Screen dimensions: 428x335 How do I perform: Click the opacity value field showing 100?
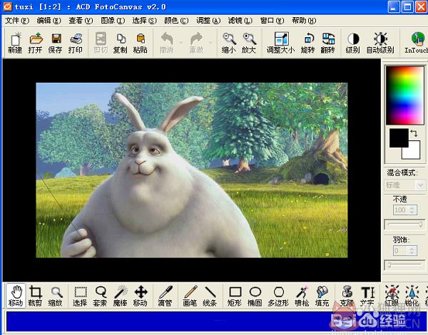coord(400,210)
